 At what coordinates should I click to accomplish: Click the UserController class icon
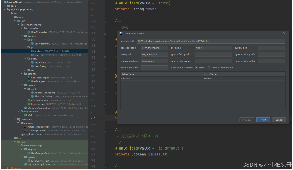pos(29,32)
